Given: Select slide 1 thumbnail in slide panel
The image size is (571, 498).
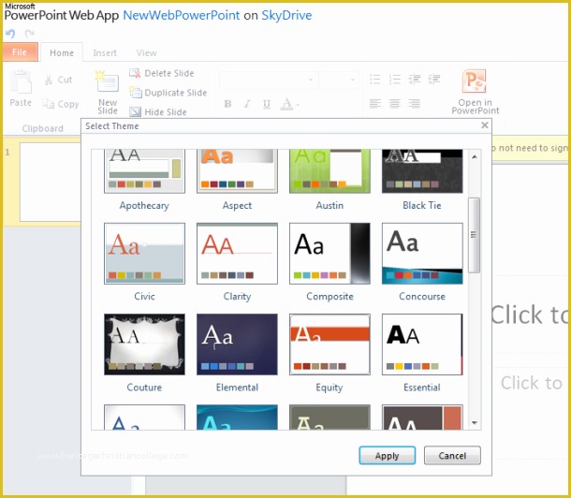Looking at the screenshot, I should pyautogui.click(x=51, y=182).
